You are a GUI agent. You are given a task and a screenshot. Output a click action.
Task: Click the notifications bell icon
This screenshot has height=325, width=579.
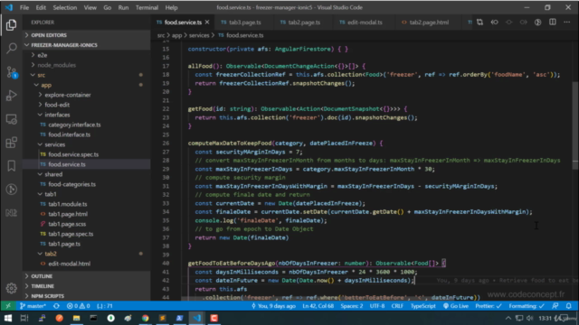(x=569, y=306)
